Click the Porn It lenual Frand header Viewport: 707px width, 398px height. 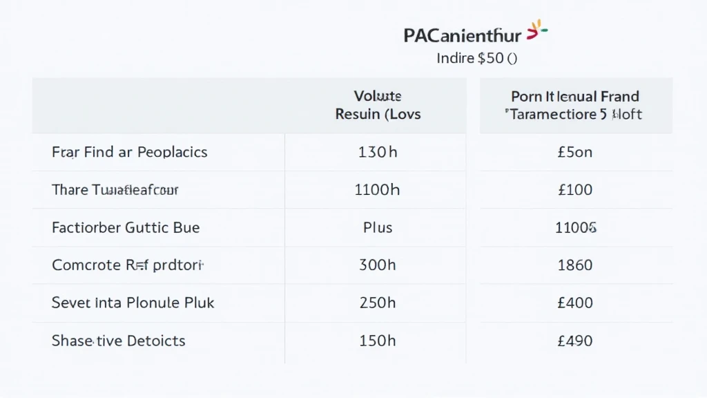[x=575, y=105]
